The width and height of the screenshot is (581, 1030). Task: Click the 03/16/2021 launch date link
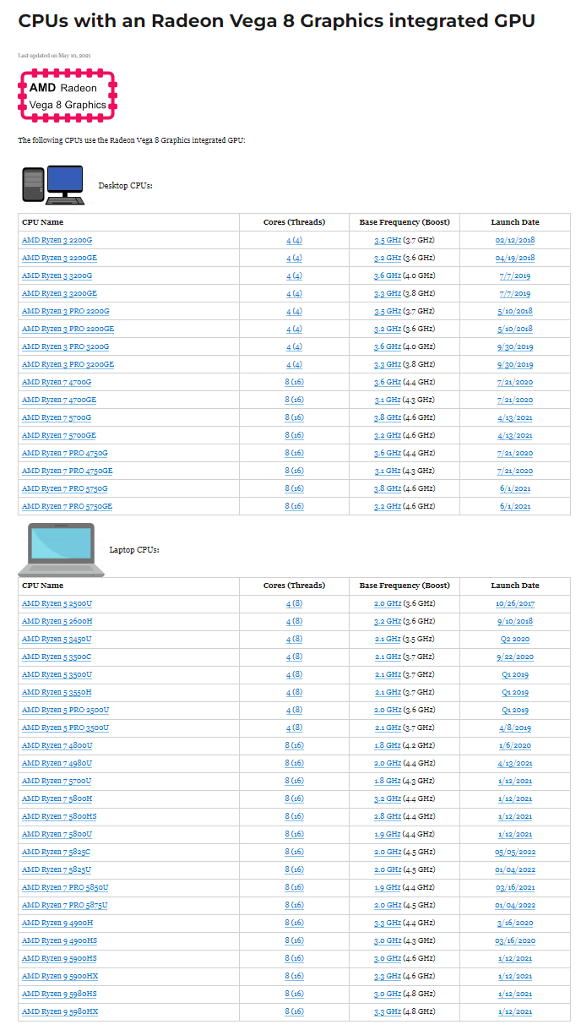click(515, 888)
